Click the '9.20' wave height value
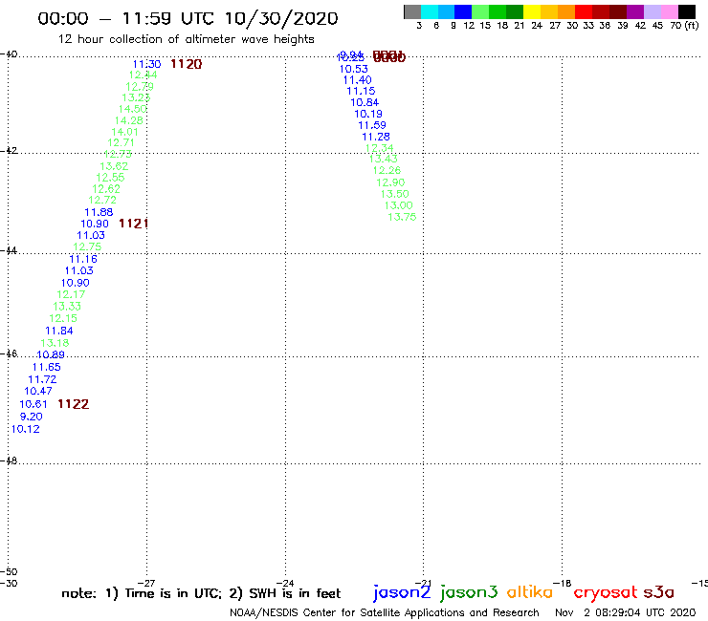This screenshot has width=708, height=621. [32, 418]
